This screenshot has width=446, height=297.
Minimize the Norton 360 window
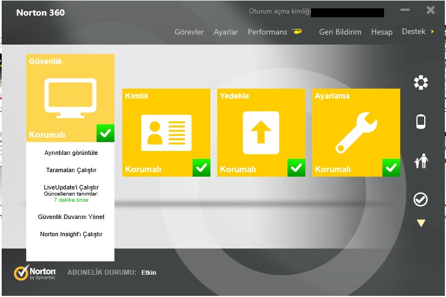tap(405, 10)
